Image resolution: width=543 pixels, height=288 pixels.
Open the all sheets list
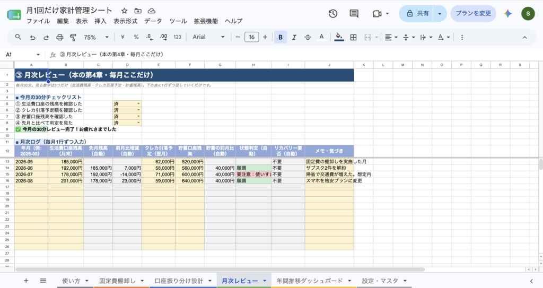43,281
